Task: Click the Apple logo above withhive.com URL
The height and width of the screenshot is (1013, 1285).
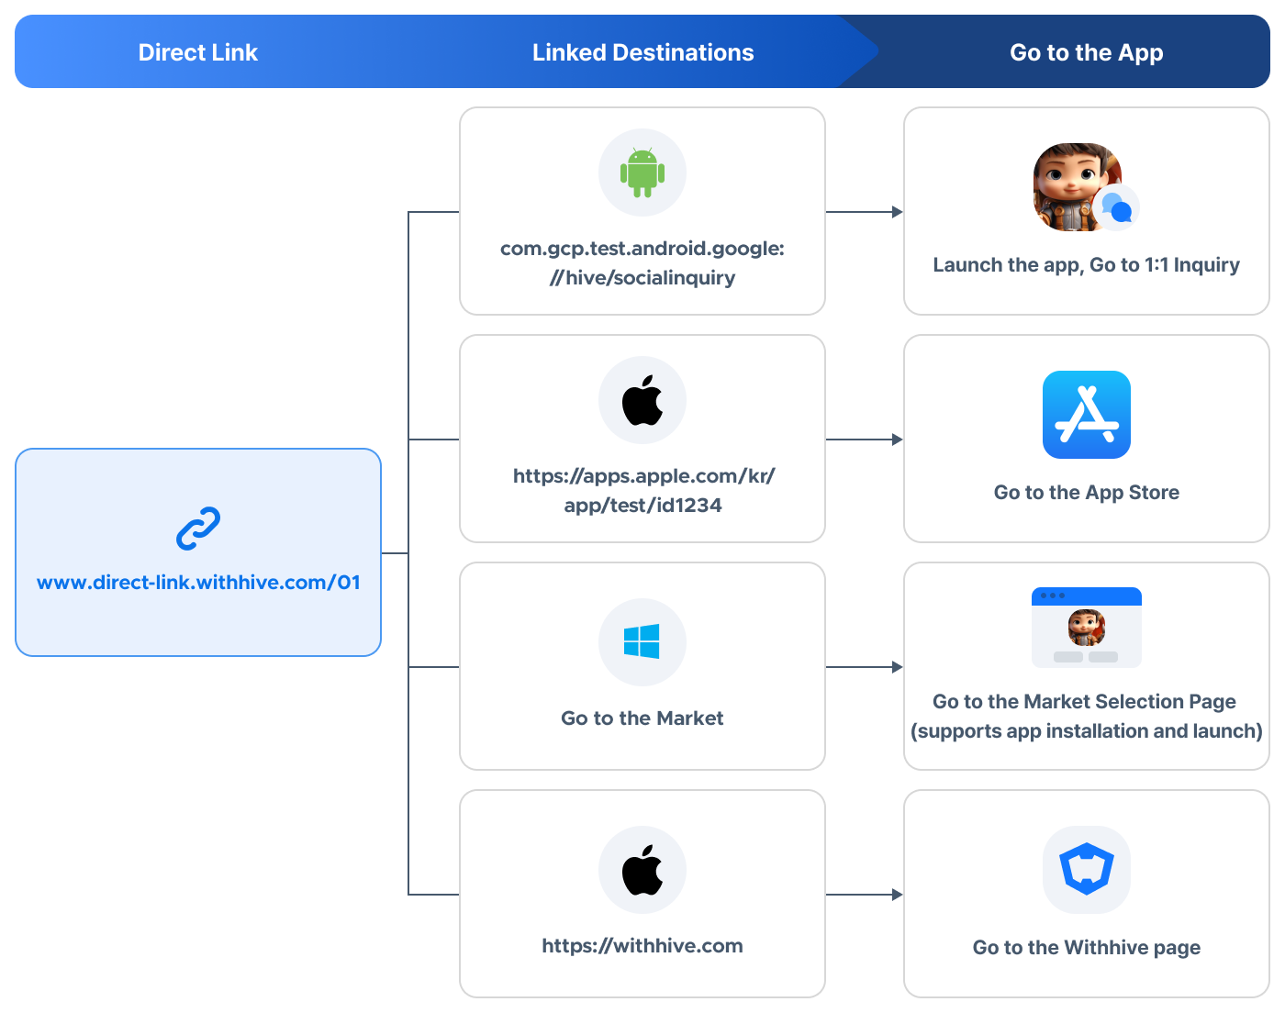Action: pos(642,870)
